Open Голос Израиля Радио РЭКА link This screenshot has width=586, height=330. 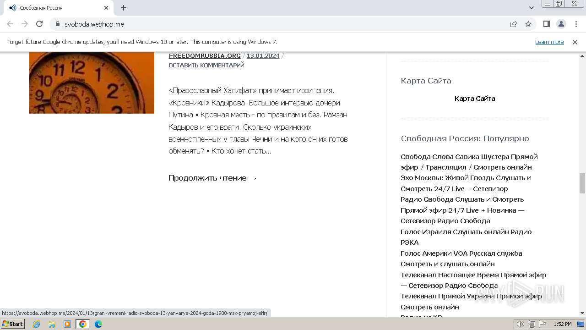(466, 237)
